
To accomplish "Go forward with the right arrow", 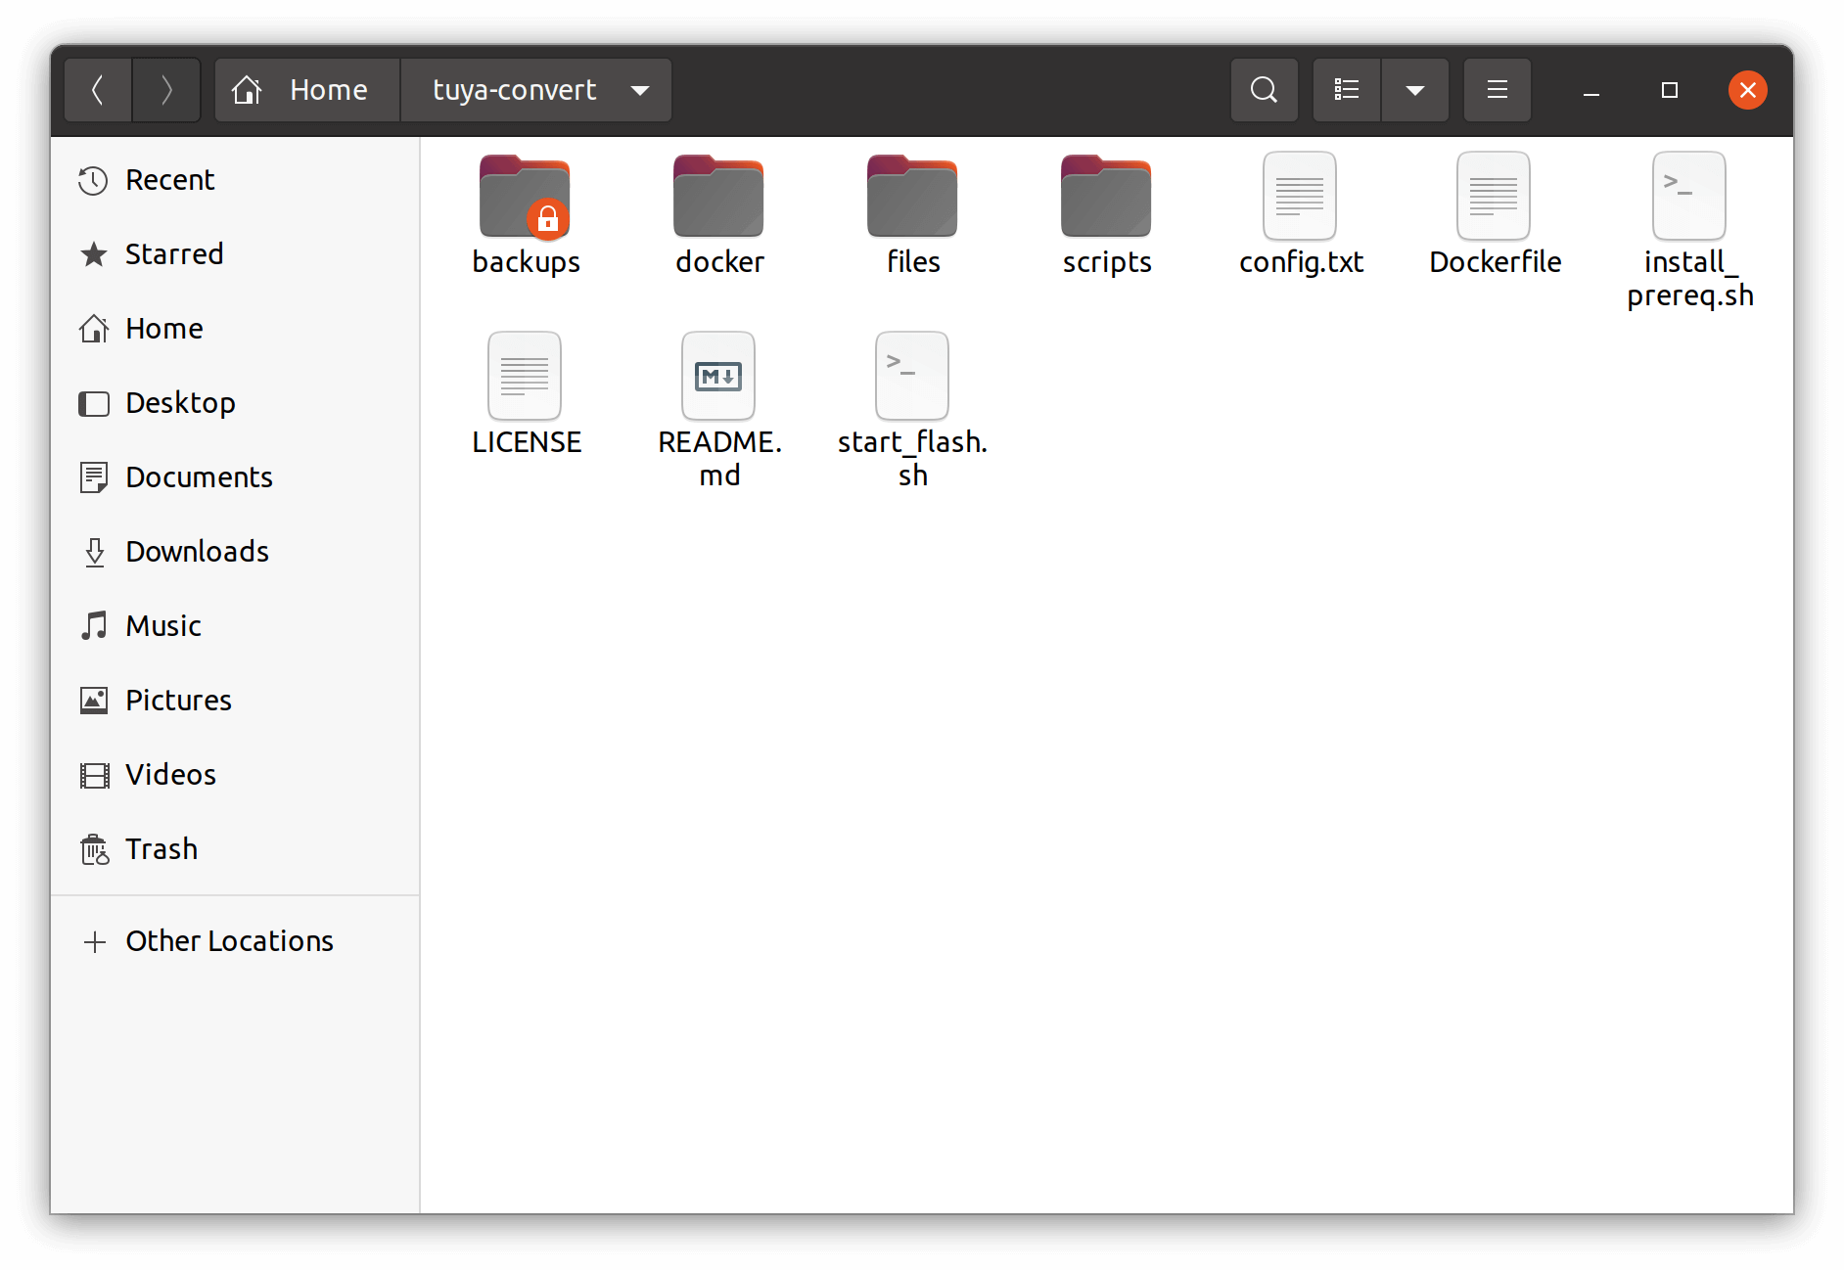I will pyautogui.click(x=166, y=90).
